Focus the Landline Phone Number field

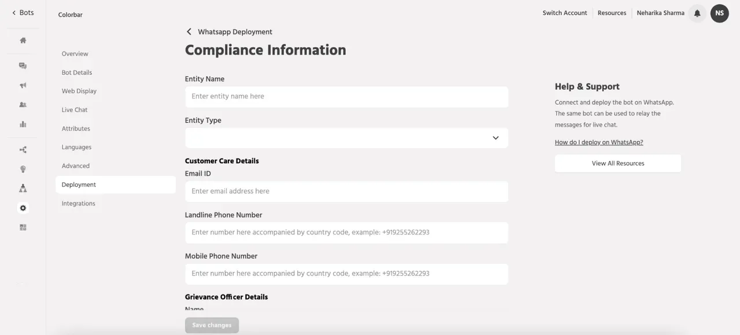[346, 233]
